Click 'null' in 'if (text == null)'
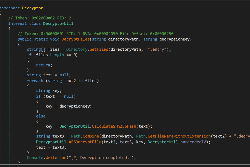Image resolution: width=250 pixels, height=167 pixels. coord(69,96)
